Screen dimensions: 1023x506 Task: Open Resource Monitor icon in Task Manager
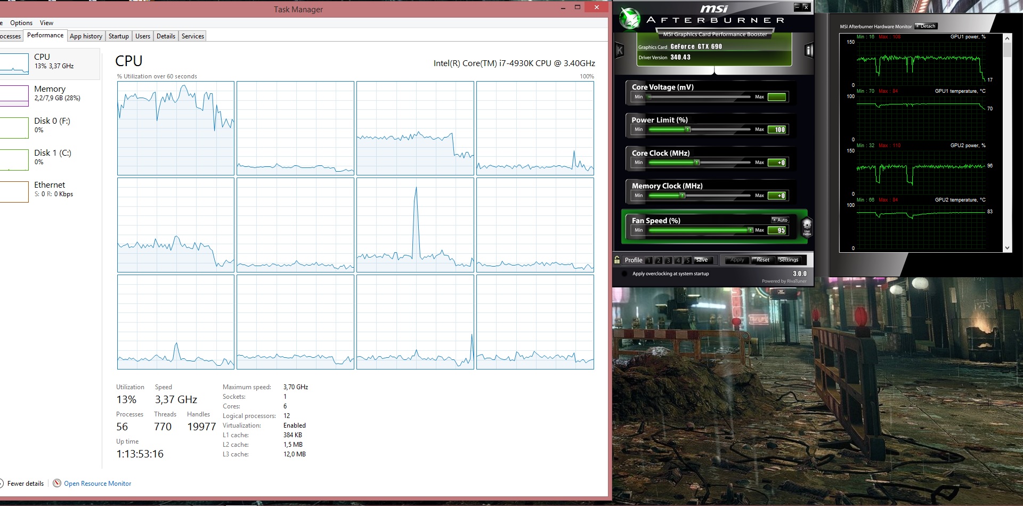[58, 484]
